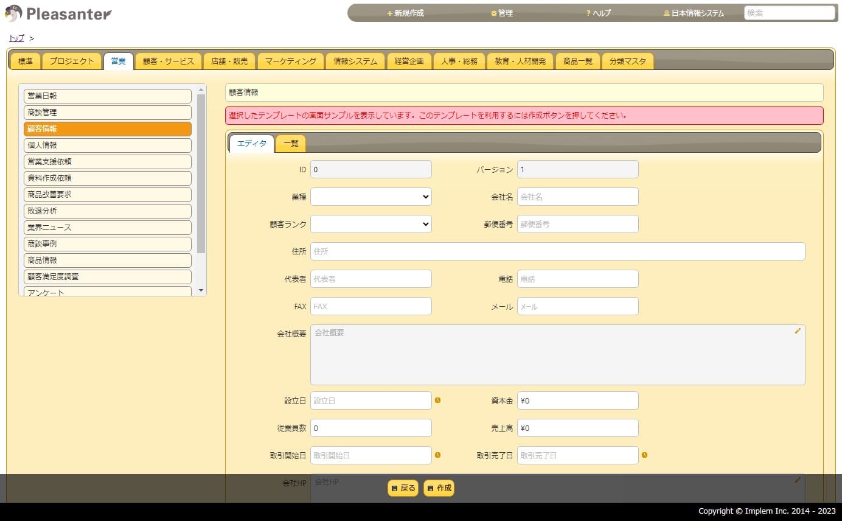Switch to the 一覧 tab
842x521 pixels.
(x=291, y=144)
